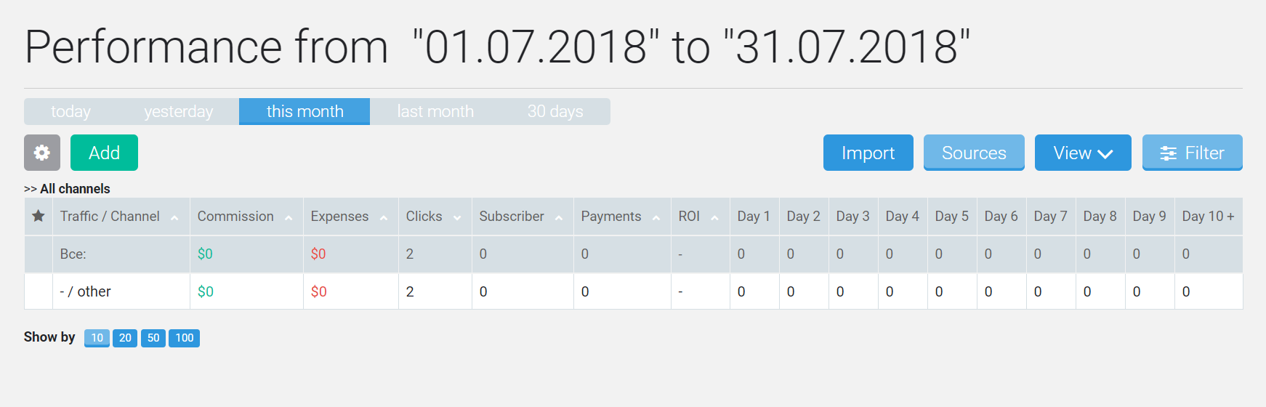The height and width of the screenshot is (407, 1266).
Task: Sort by Subscriber arrow icon
Action: tap(559, 217)
